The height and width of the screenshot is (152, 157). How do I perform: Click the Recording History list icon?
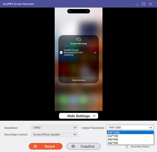tap(127, 147)
